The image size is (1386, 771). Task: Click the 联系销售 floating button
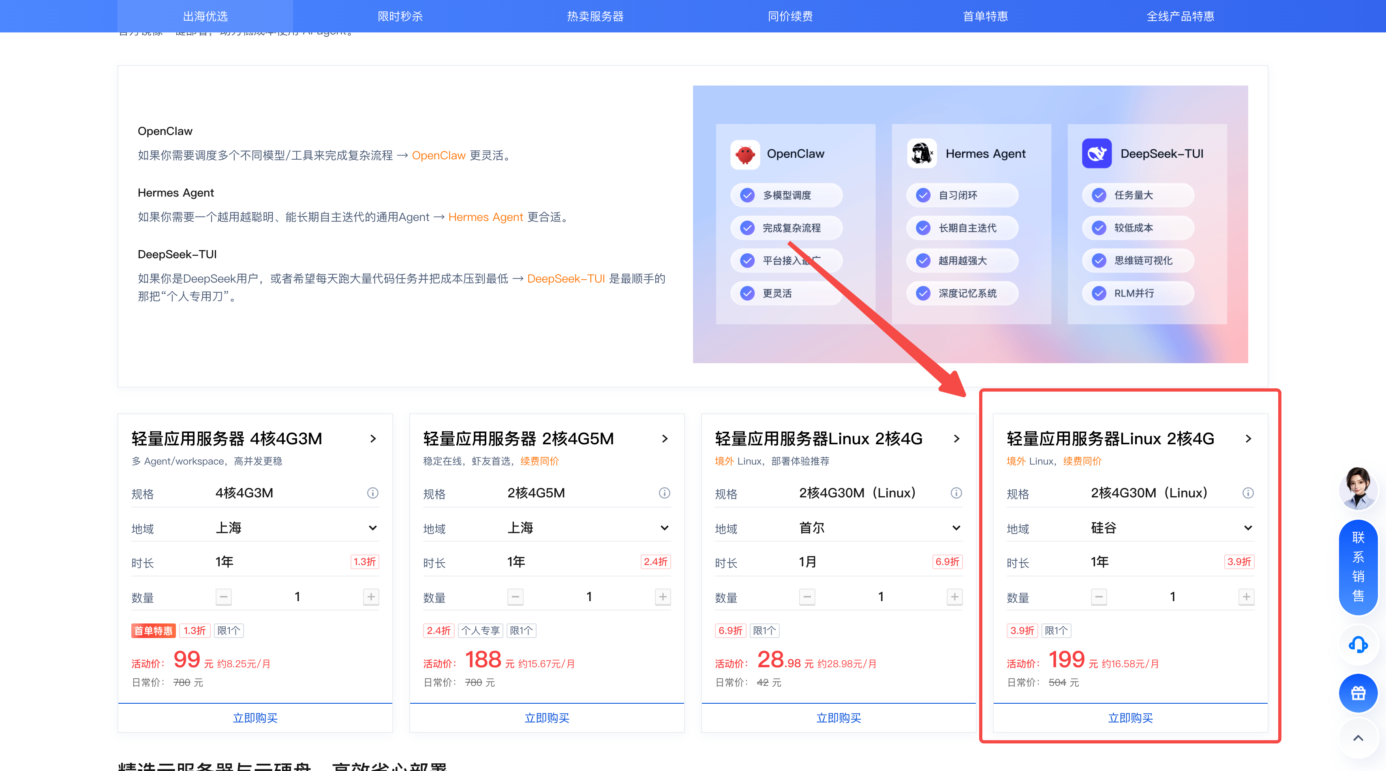click(1358, 567)
